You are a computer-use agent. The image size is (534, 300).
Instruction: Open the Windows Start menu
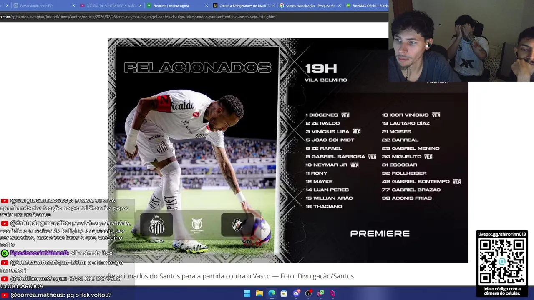point(247,293)
